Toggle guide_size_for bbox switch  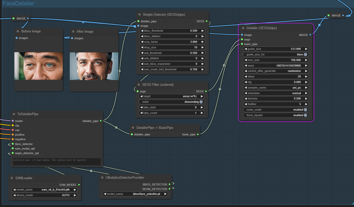pyautogui.click(x=305, y=54)
